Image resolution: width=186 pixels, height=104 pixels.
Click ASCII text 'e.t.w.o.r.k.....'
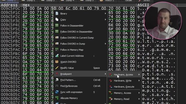point(156,58)
